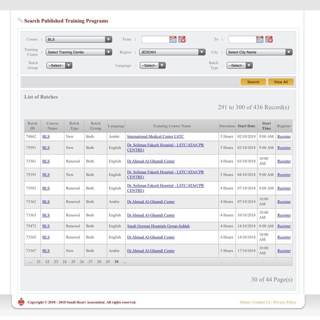
Task: Expand the Select City Name dropdown
Action: click(259, 52)
